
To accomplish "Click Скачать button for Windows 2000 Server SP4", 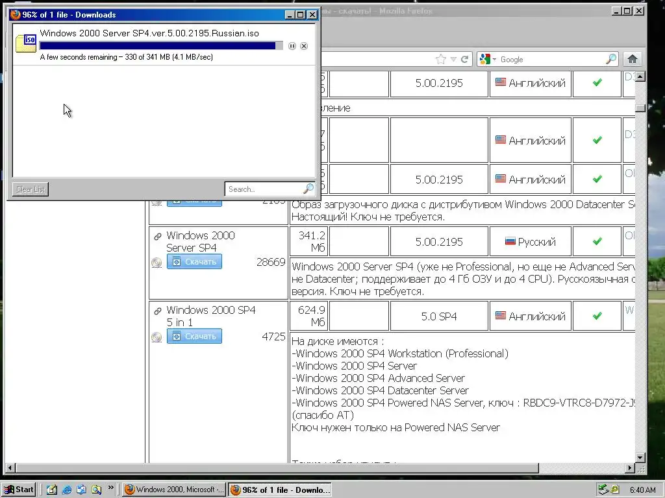I will (194, 262).
